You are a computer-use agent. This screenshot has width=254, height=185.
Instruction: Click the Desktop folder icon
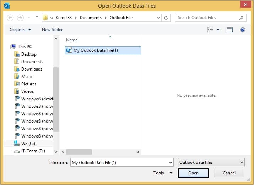pyautogui.click(x=17, y=54)
